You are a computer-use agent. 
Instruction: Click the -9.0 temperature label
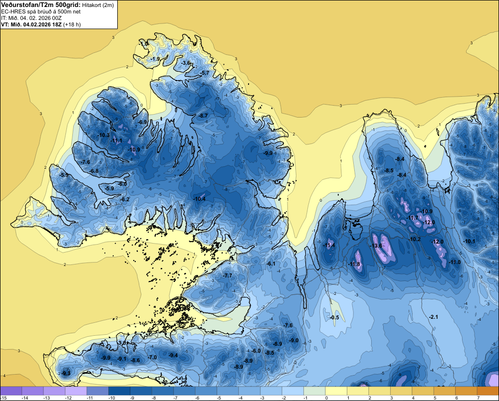[x=294, y=340]
